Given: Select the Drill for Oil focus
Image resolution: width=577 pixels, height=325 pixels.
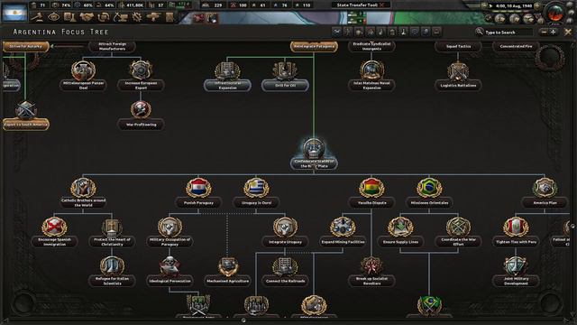Looking at the screenshot, I should coord(285,76).
